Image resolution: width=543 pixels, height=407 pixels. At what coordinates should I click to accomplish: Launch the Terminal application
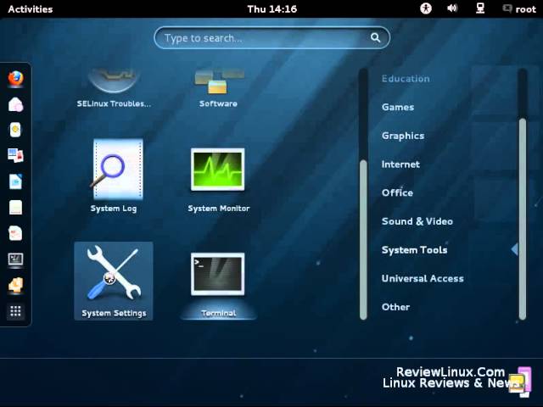[x=218, y=285]
